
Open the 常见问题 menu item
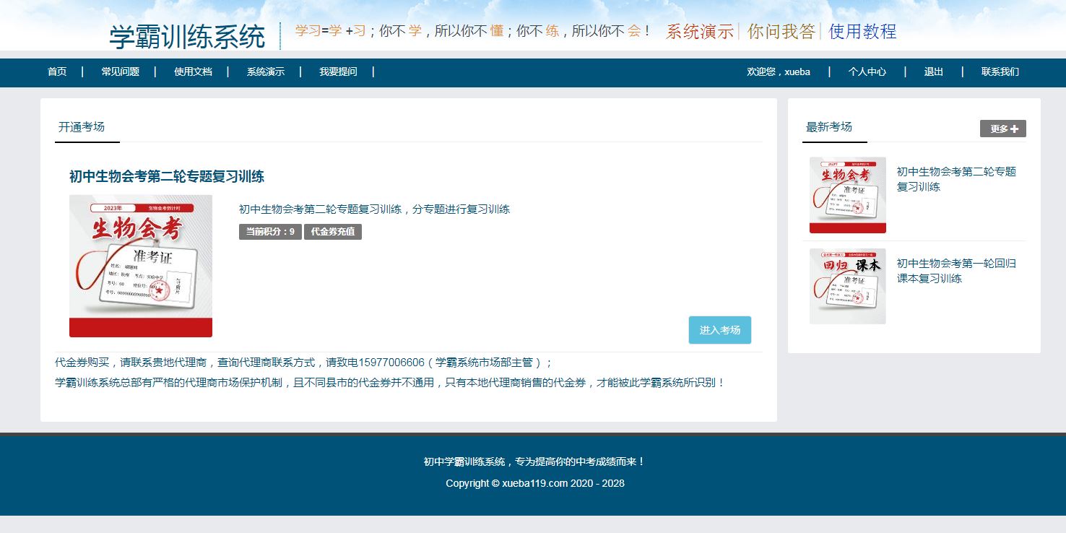(x=120, y=72)
